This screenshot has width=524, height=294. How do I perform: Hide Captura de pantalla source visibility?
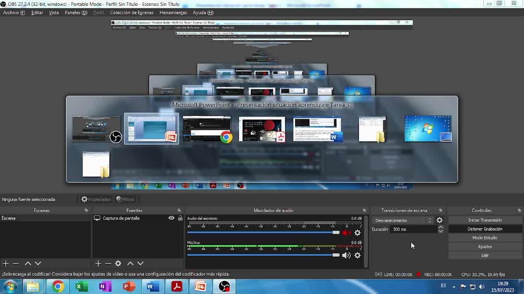[171, 218]
